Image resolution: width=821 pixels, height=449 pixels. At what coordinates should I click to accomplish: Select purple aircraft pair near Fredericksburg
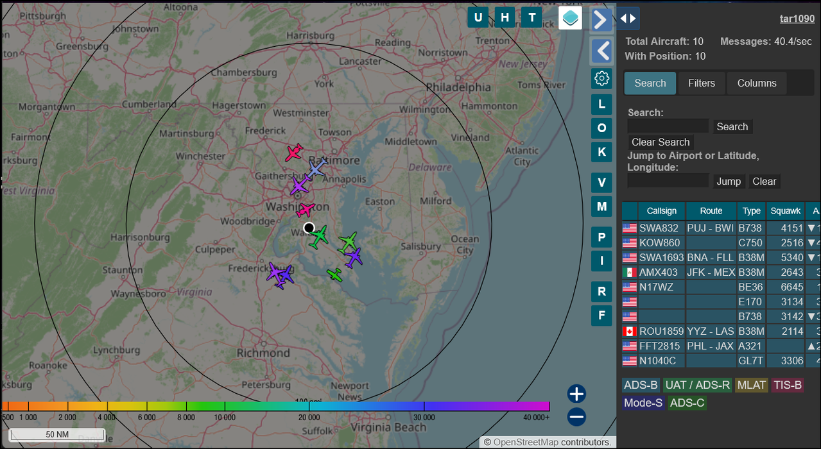coord(281,275)
